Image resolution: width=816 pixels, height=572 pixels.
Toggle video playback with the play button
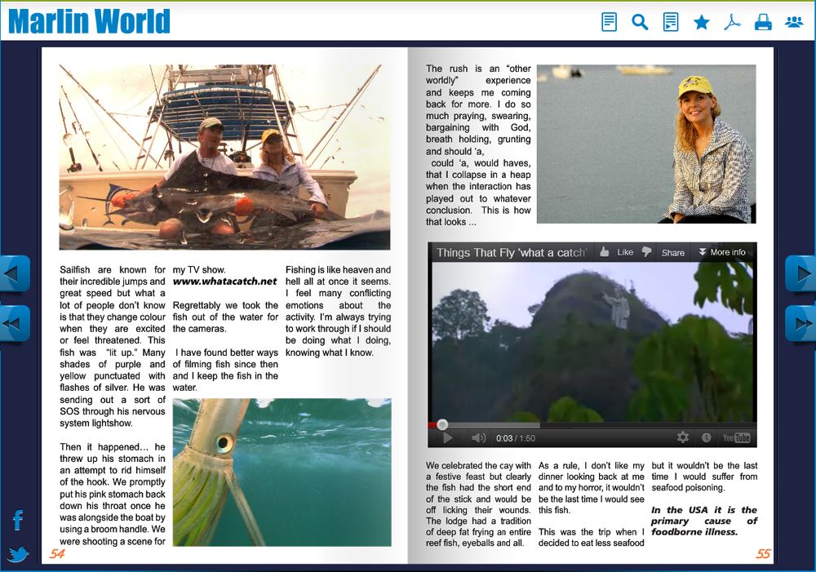click(447, 438)
